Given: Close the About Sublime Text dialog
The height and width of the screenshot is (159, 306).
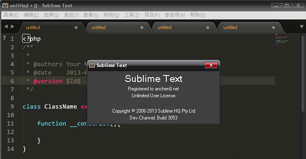Looking at the screenshot, I should [x=211, y=65].
